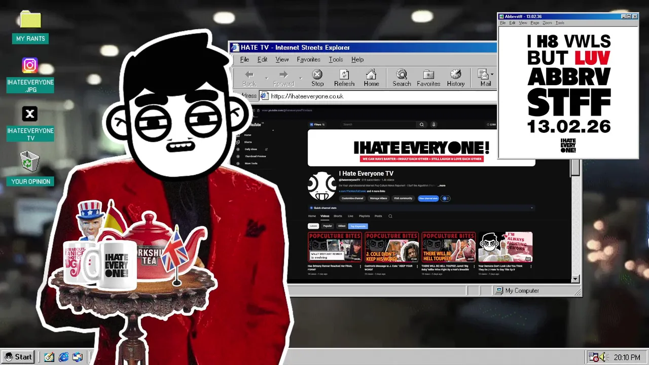Open History from the toolbar

coord(455,75)
